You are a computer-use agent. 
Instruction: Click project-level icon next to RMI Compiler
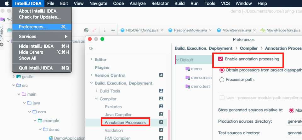click(x=161, y=138)
